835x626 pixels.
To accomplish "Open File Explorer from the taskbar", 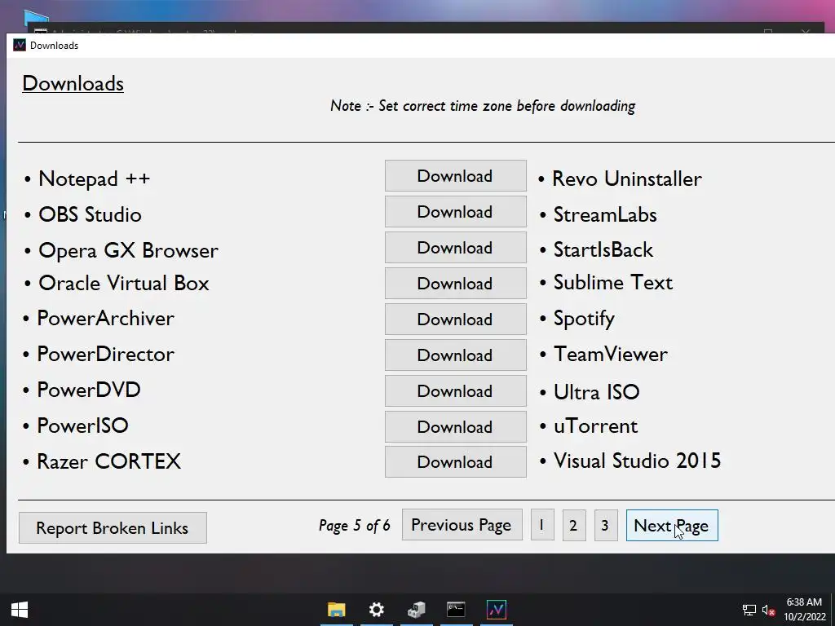I will click(x=337, y=610).
